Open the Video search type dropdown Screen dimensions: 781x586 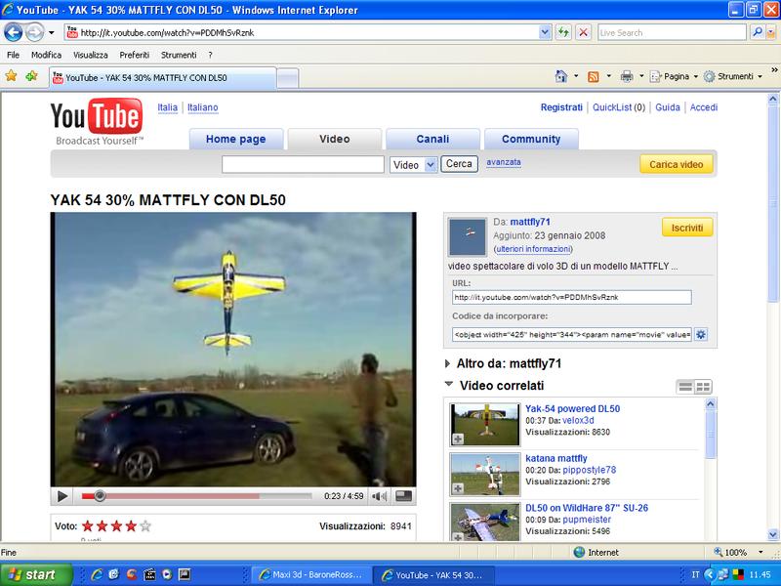(431, 165)
